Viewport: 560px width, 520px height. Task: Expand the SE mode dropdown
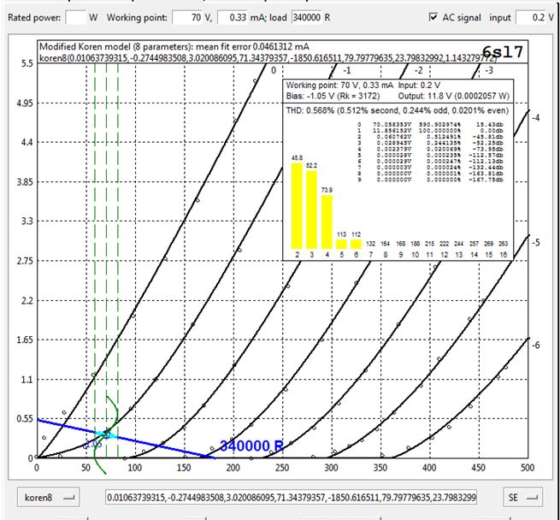tap(522, 496)
